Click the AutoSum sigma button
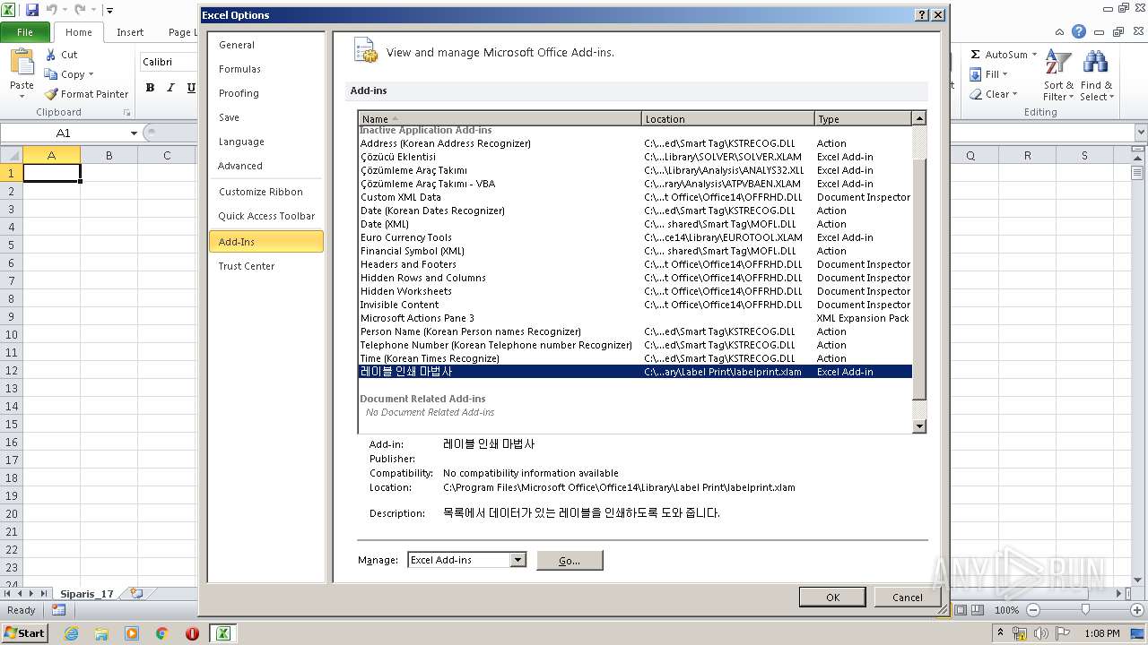The height and width of the screenshot is (645, 1148). [999, 55]
